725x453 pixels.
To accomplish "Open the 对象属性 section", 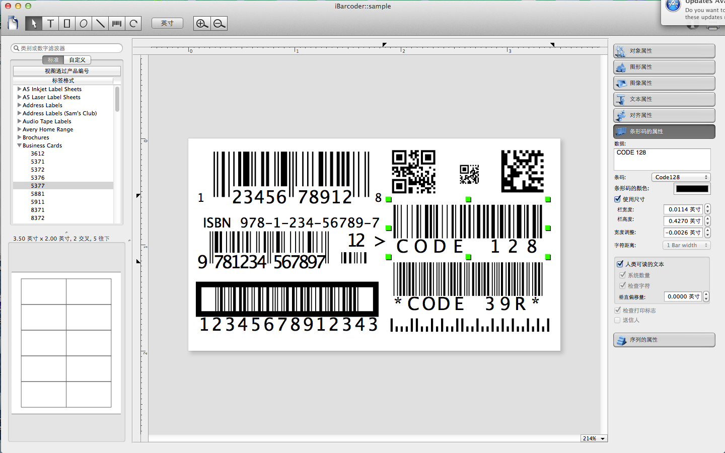I will (x=664, y=51).
